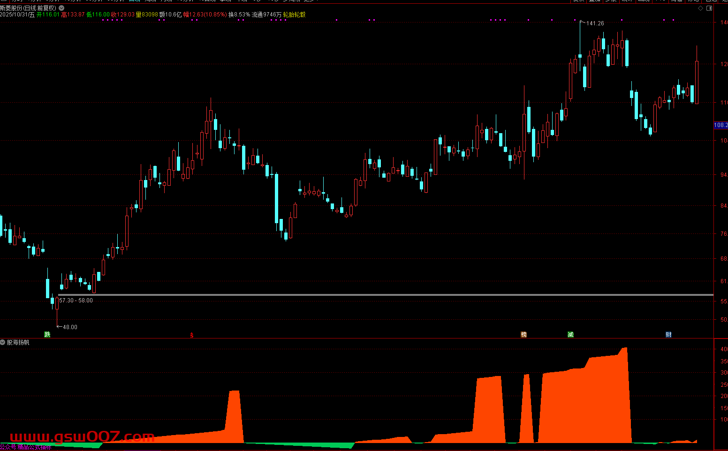Click the blue 108.2 price axis label
The image size is (728, 451).
tap(720, 125)
